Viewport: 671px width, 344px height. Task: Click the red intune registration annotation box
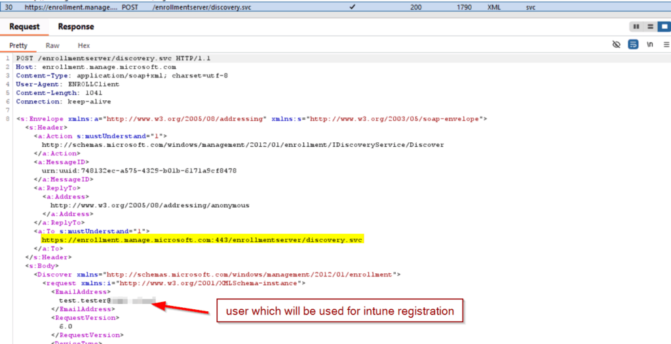pyautogui.click(x=340, y=311)
